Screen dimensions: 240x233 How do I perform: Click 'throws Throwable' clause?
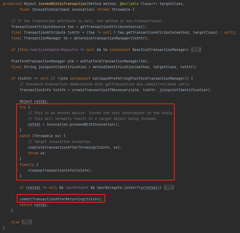point(114,10)
